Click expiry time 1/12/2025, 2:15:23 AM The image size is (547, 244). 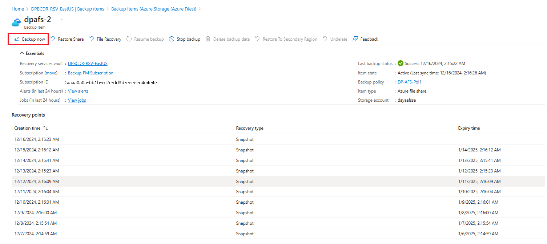point(479,171)
